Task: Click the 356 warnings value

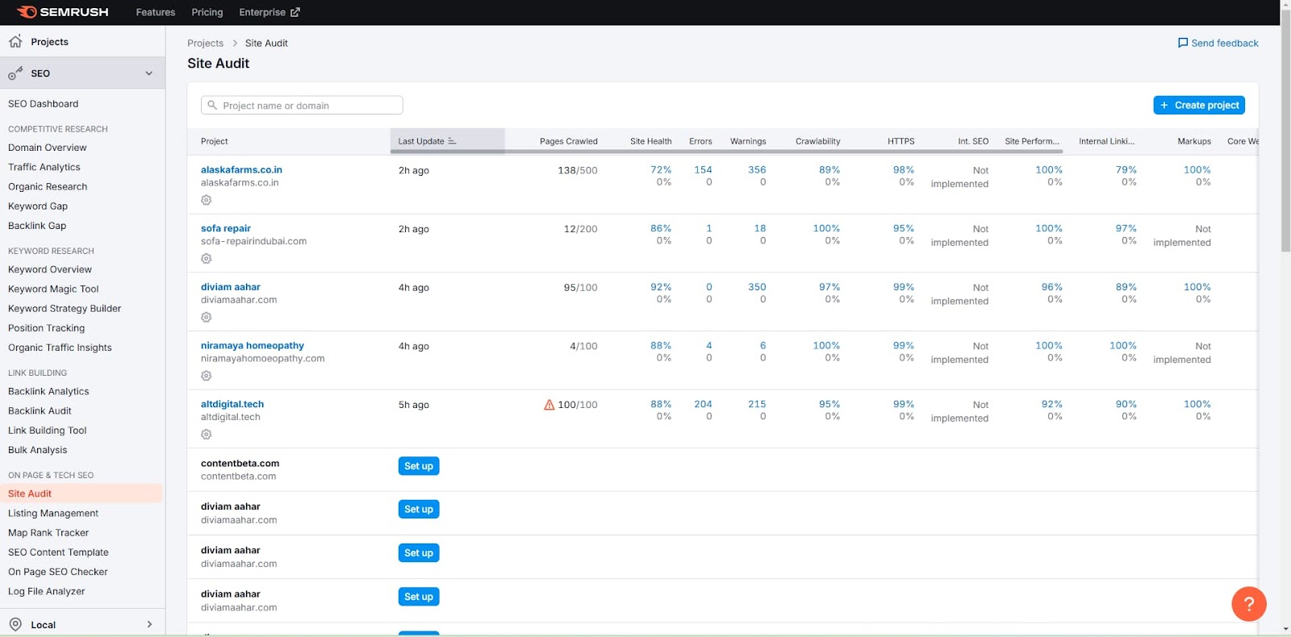Action: click(x=757, y=170)
